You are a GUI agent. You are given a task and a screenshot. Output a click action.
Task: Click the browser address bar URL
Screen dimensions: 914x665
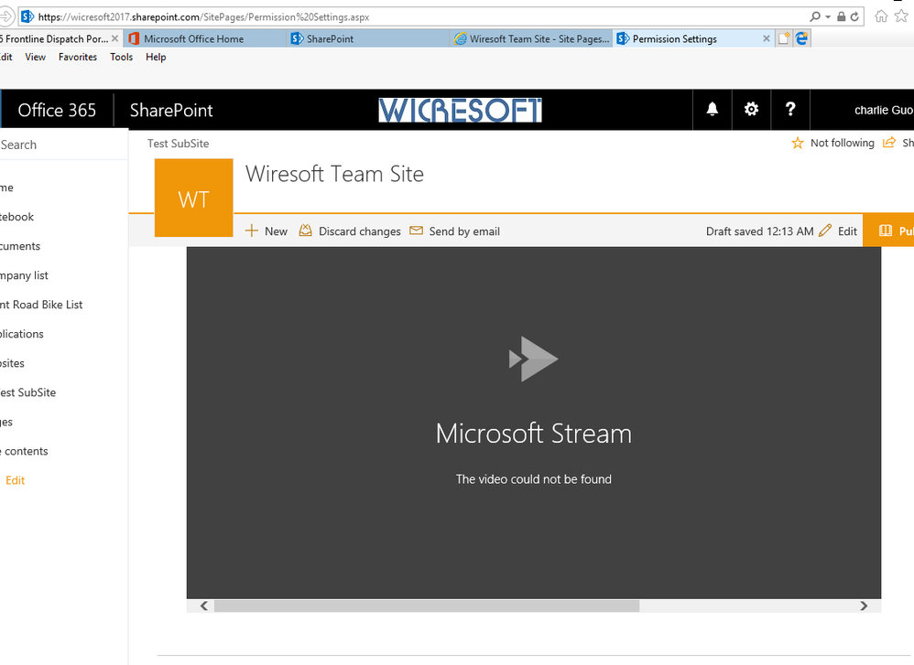pos(203,16)
